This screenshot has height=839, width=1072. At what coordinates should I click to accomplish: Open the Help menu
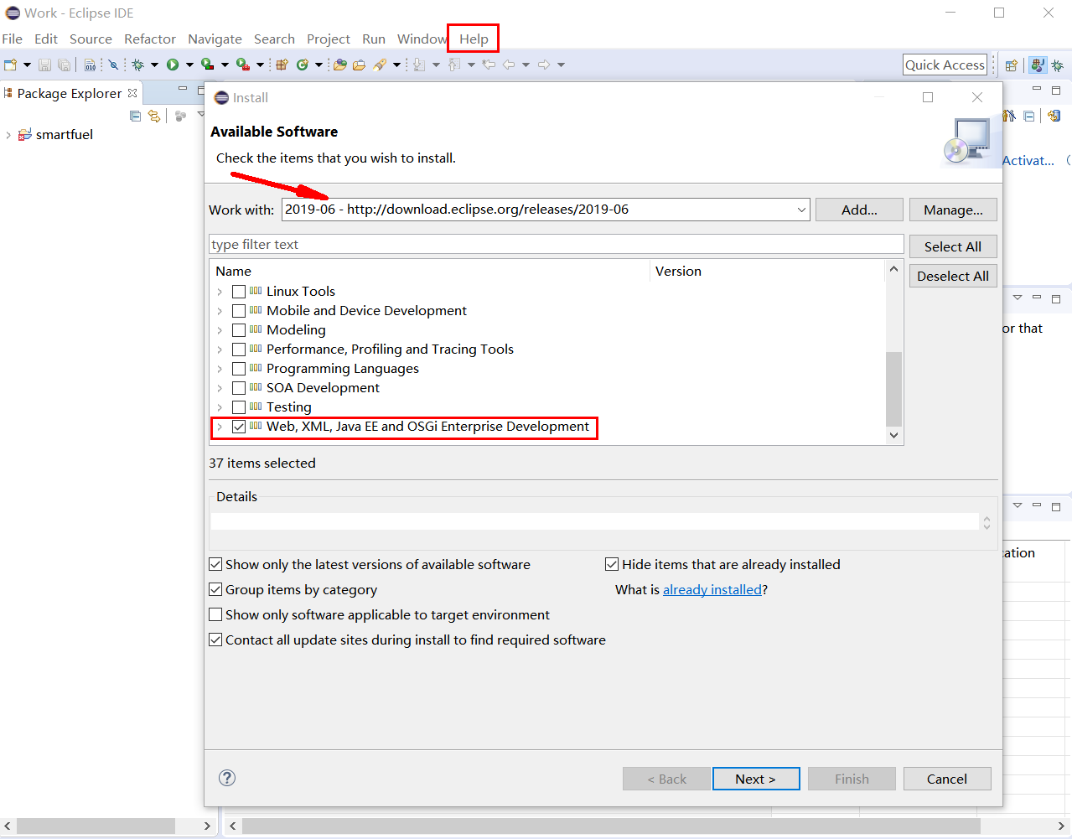pos(473,39)
